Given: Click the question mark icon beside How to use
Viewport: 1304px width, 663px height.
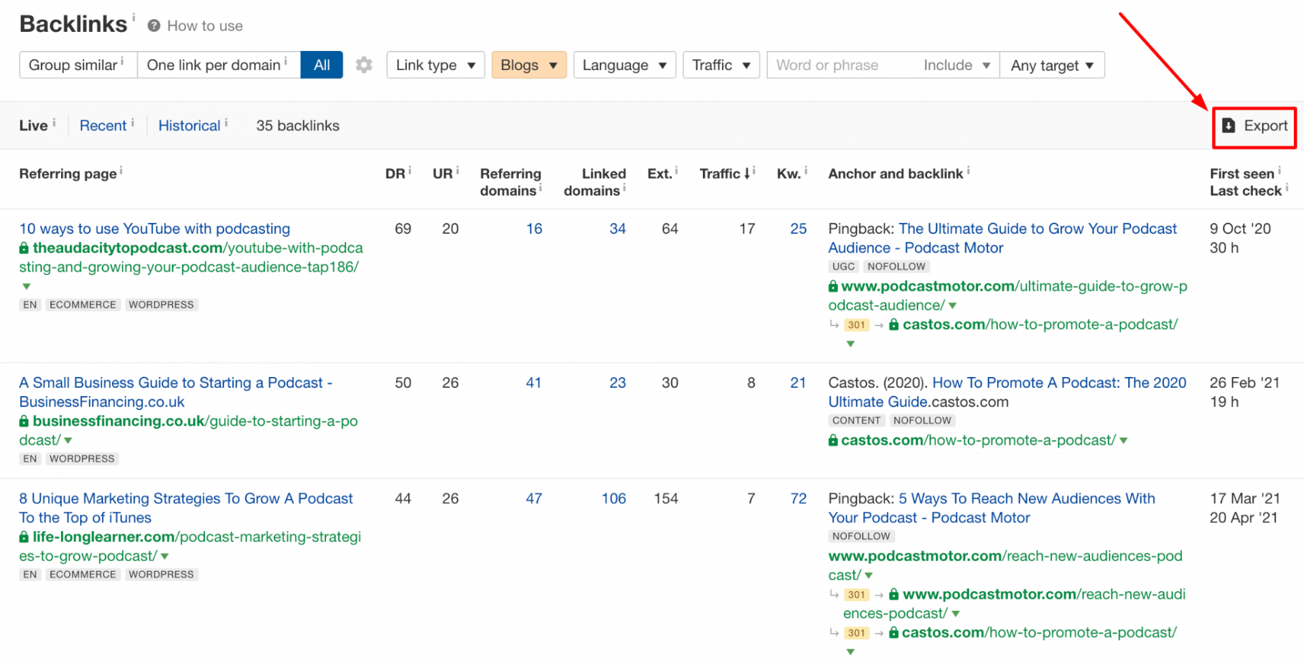Looking at the screenshot, I should pos(154,26).
